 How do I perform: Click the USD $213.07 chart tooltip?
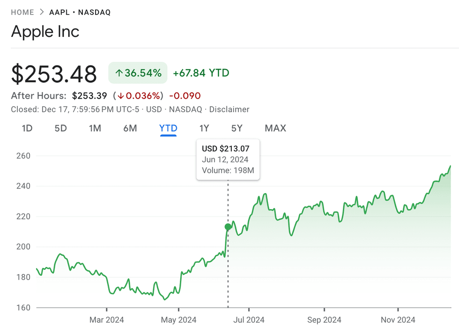(x=228, y=159)
